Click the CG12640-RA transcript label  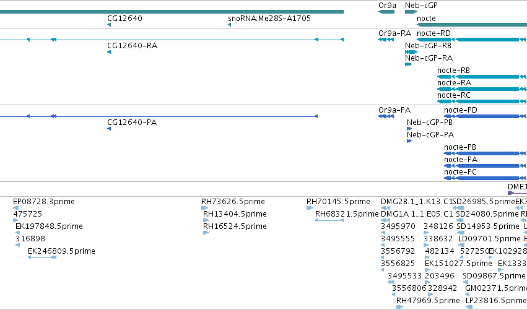[132, 46]
